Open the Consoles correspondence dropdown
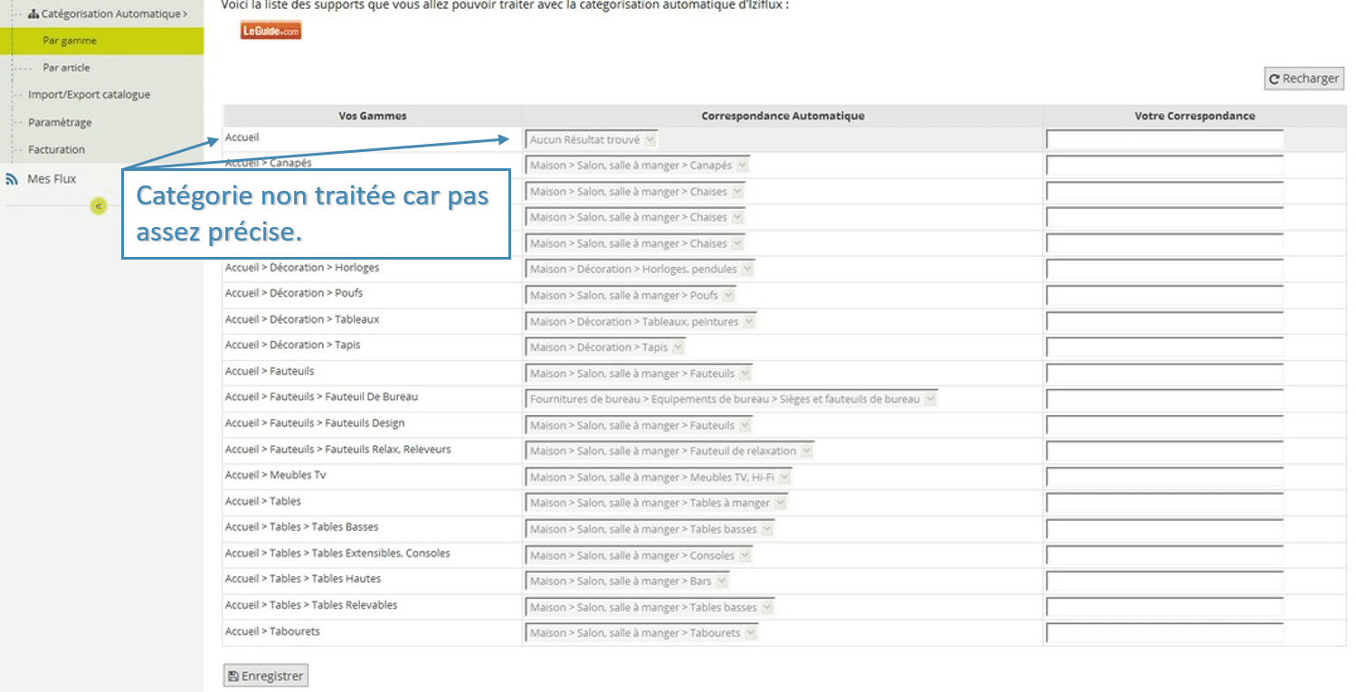 [x=639, y=555]
